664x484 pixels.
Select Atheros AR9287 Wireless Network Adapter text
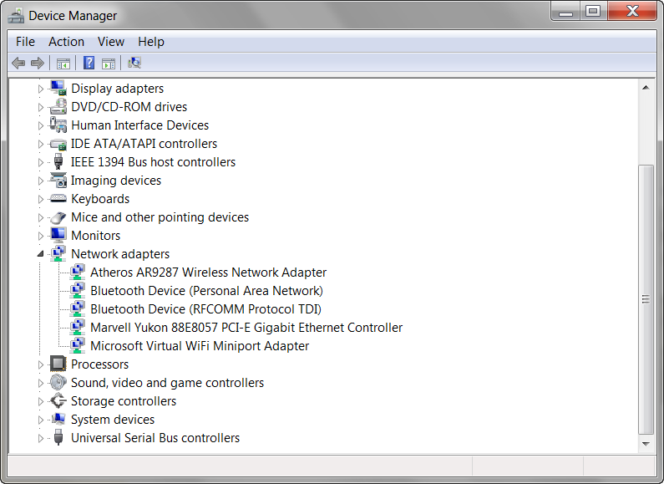click(208, 272)
